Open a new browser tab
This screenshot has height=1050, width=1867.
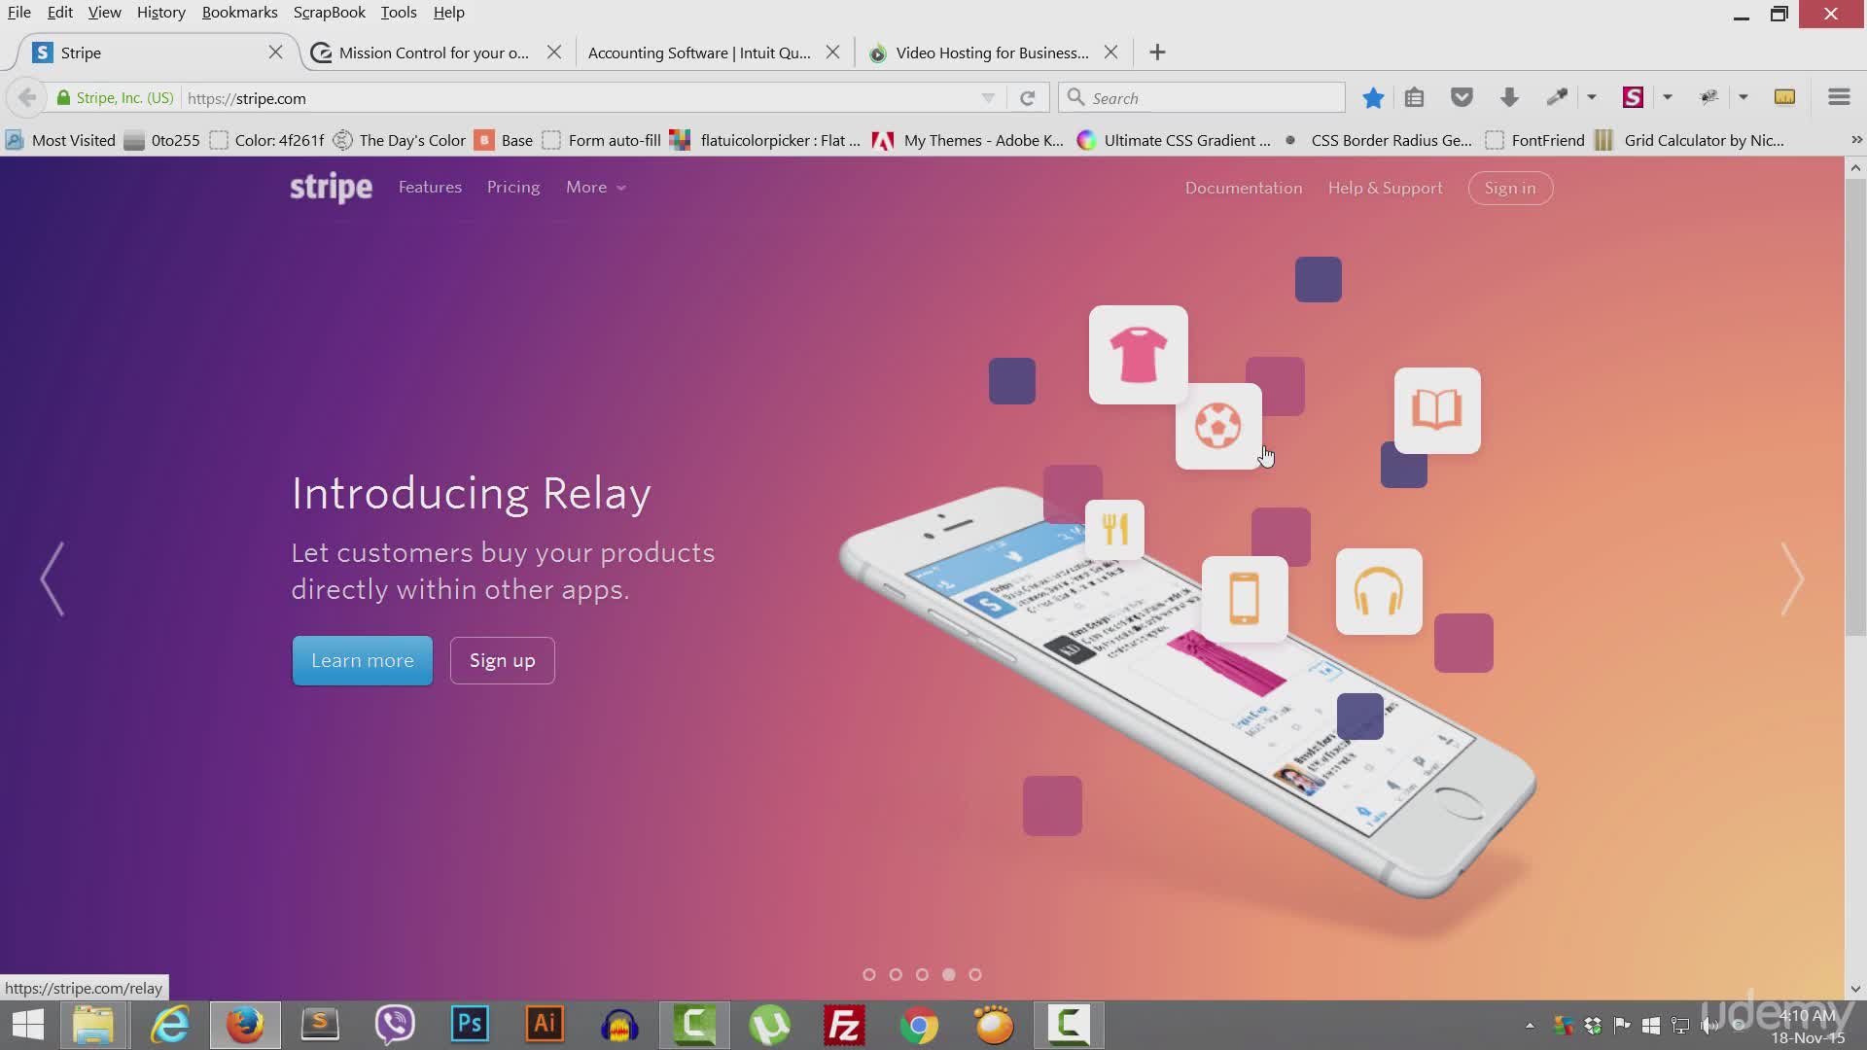point(1157,52)
